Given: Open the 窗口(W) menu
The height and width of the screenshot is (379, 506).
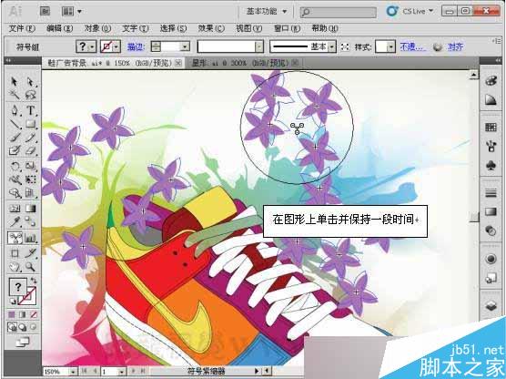Looking at the screenshot, I should (287, 28).
